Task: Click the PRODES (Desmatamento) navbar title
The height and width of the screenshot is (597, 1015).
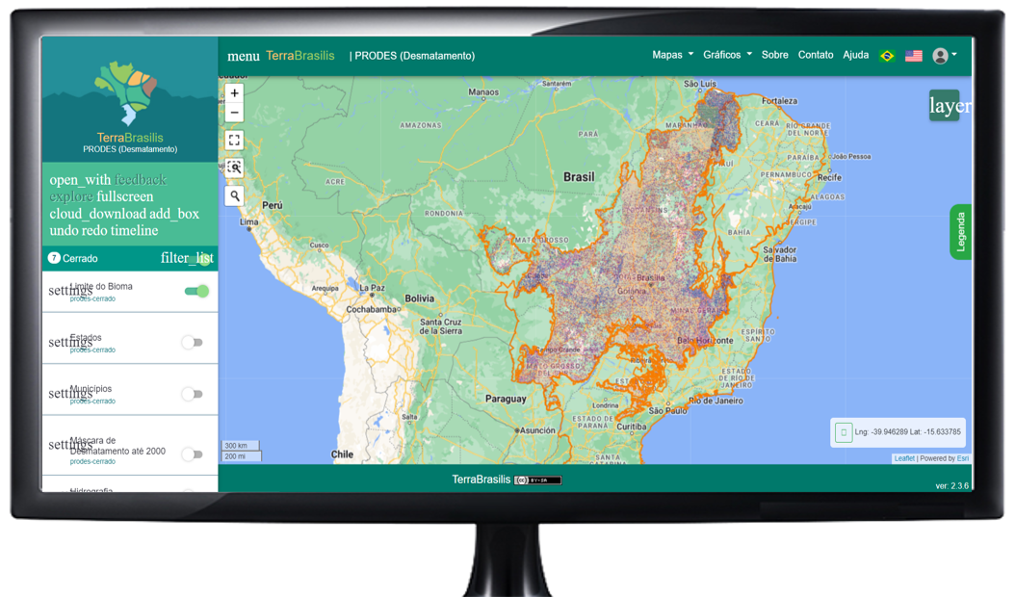Action: click(412, 57)
